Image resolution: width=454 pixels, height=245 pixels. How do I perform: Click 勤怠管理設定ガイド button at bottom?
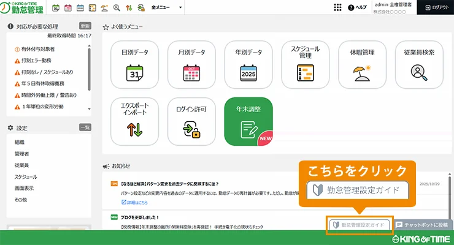(x=360, y=225)
